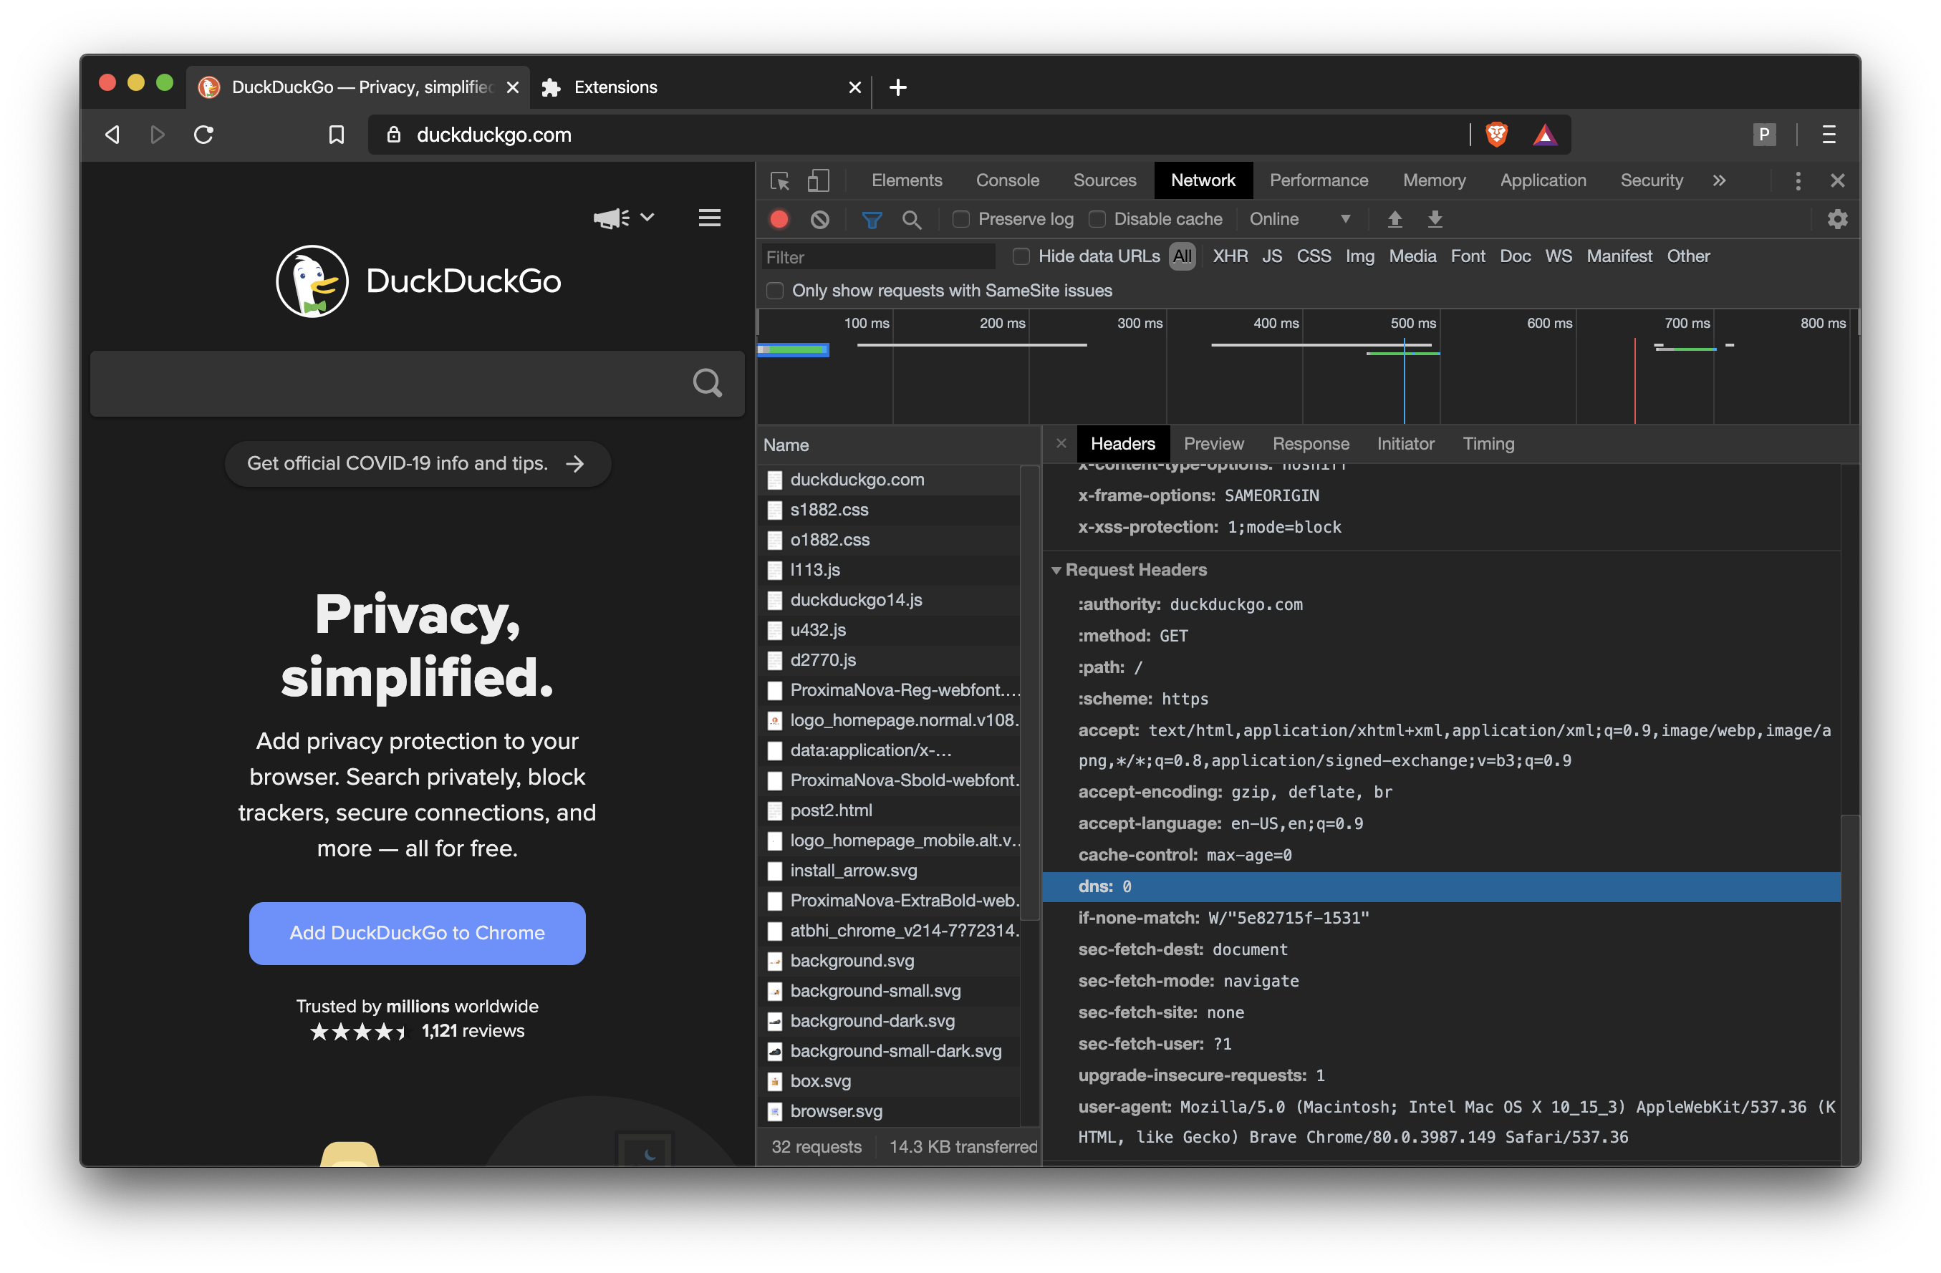Clear all network requests
The image size is (1941, 1273).
coord(819,218)
